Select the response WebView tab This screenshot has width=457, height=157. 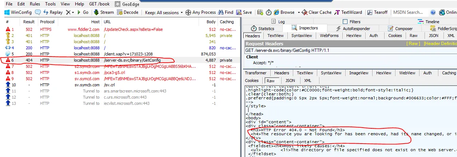coord(407,73)
